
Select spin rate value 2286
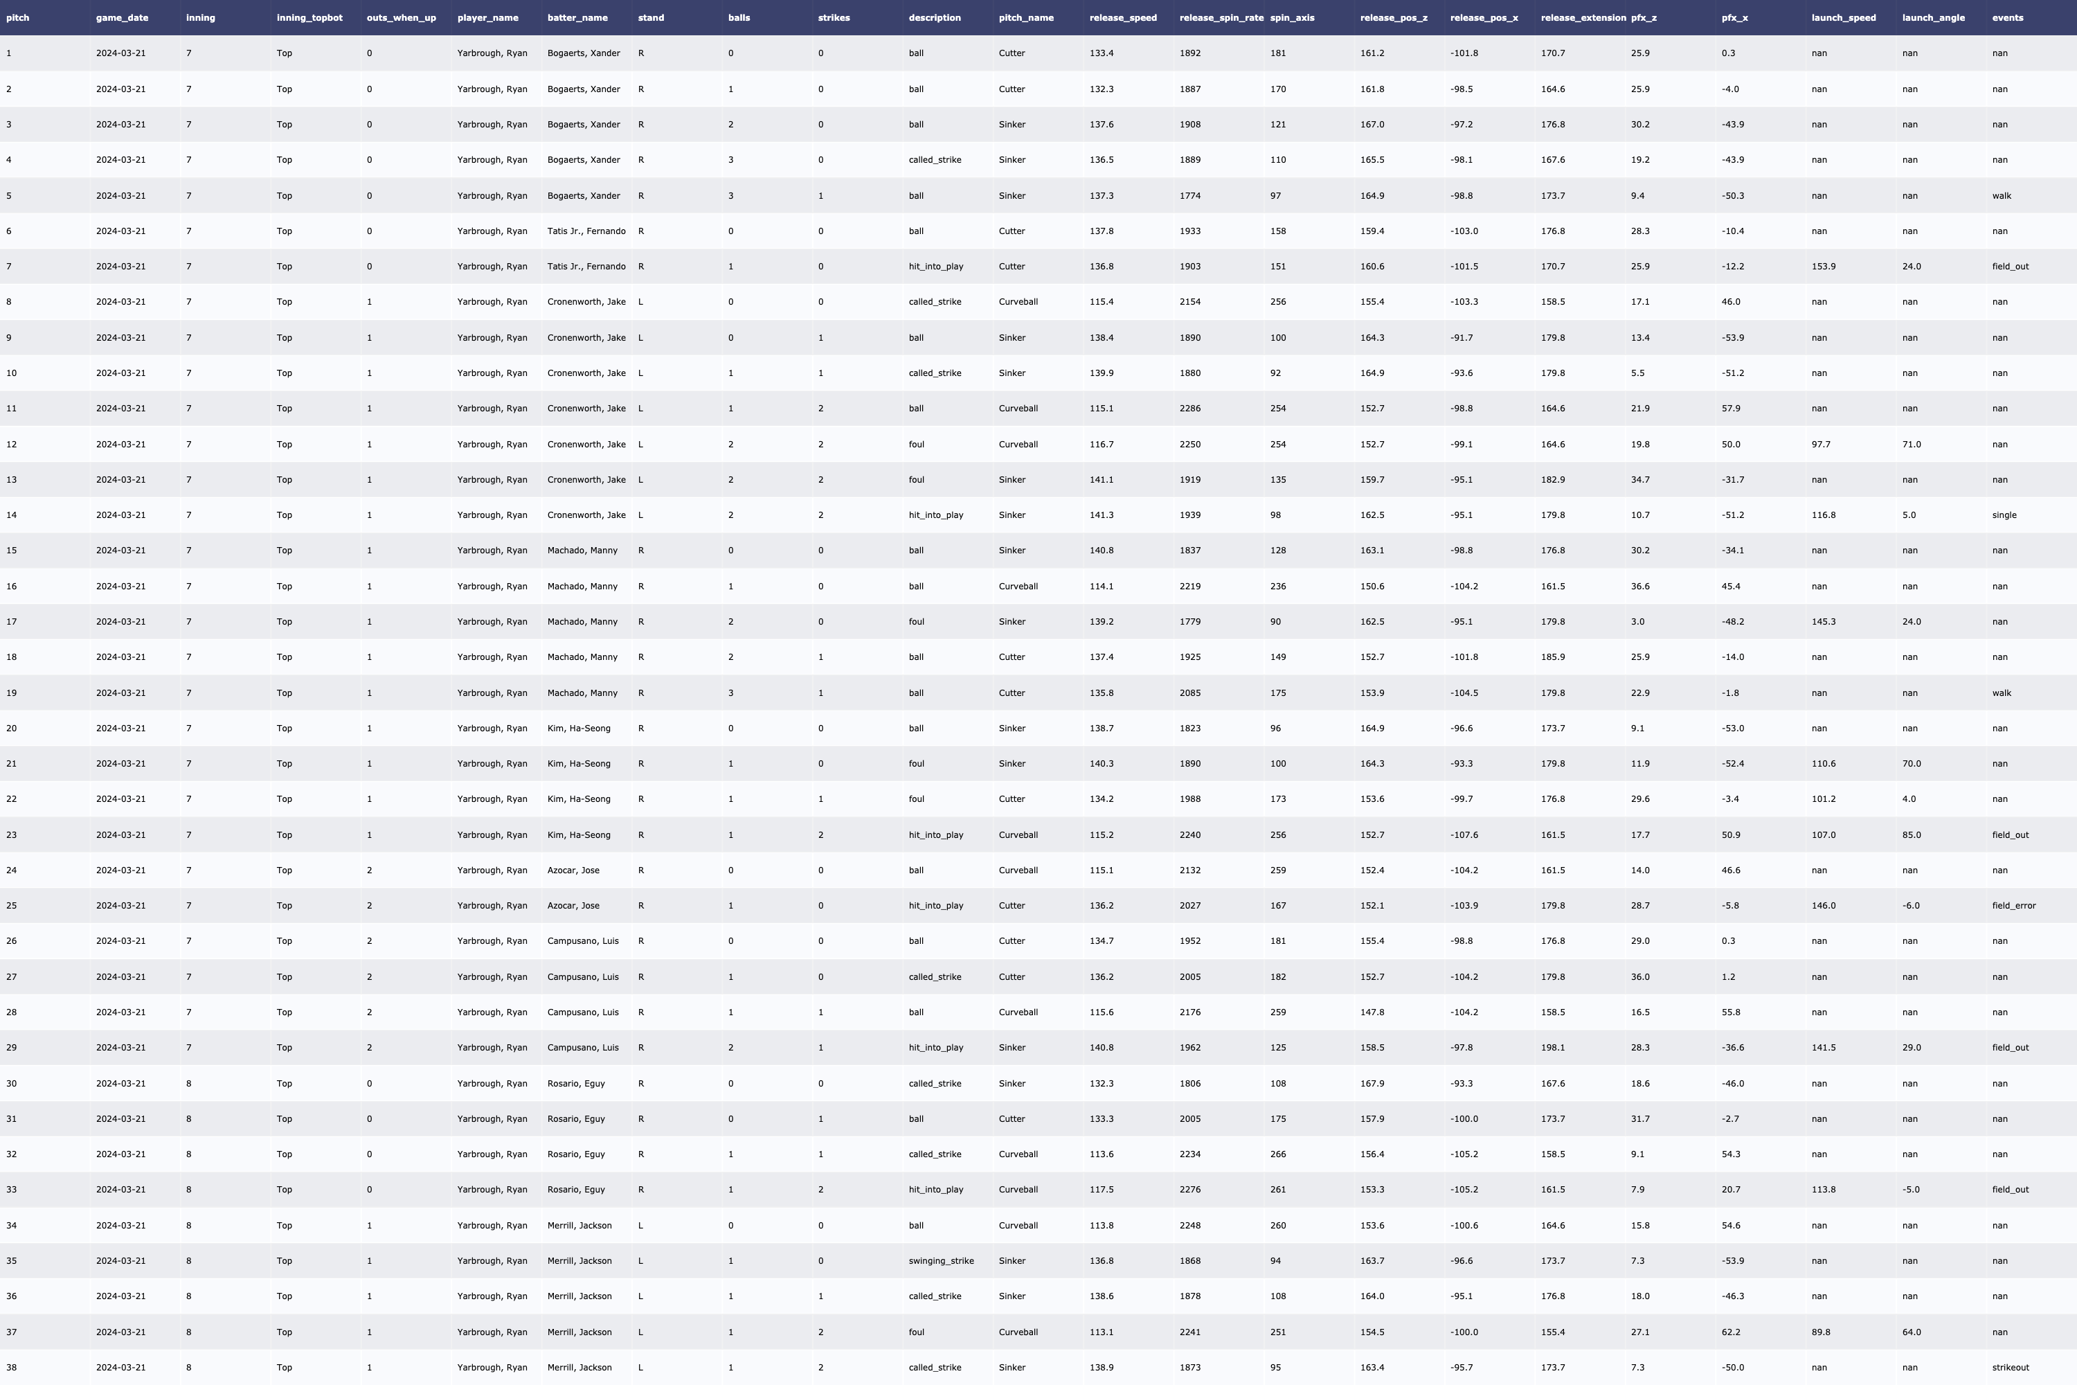tap(1189, 409)
